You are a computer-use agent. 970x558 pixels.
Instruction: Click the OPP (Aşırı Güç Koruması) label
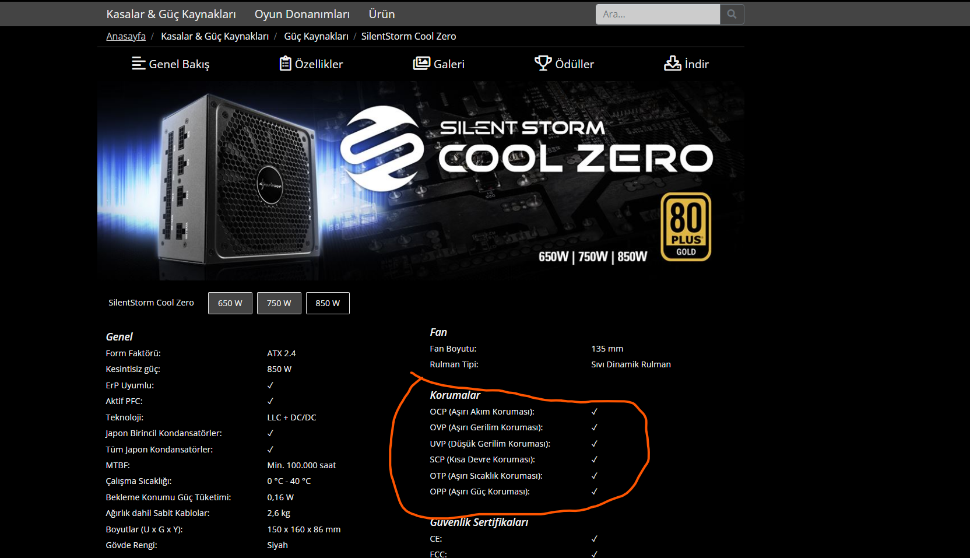(x=480, y=492)
